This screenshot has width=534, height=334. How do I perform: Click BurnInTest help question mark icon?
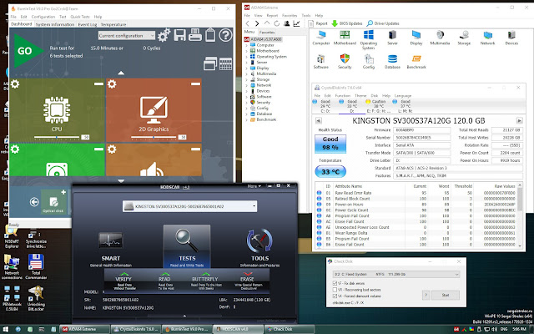click(225, 35)
